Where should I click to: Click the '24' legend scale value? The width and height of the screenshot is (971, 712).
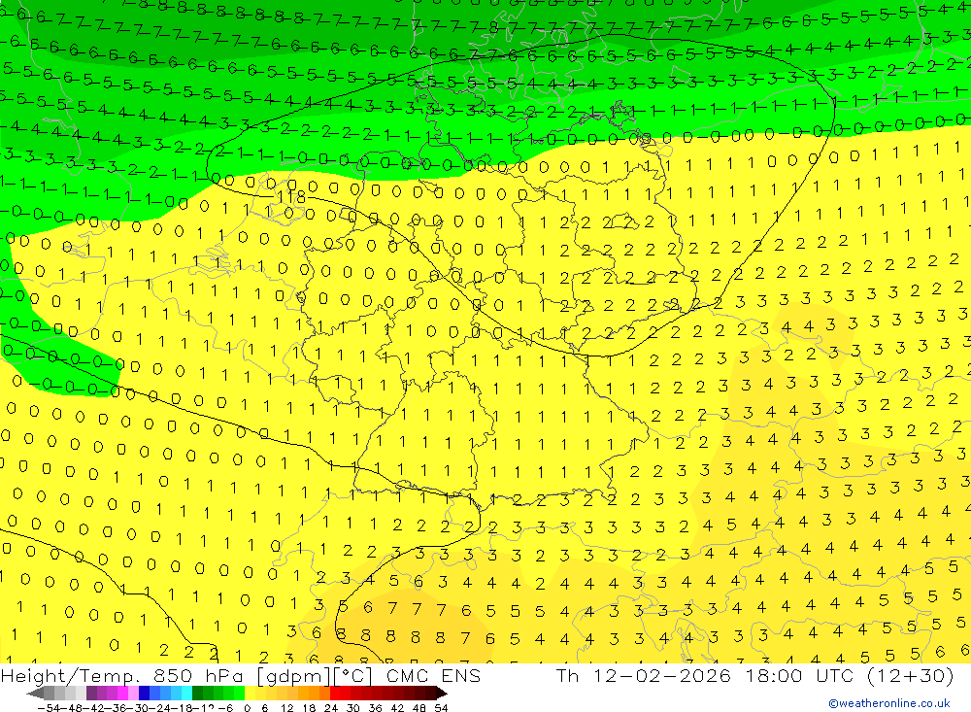(x=331, y=708)
